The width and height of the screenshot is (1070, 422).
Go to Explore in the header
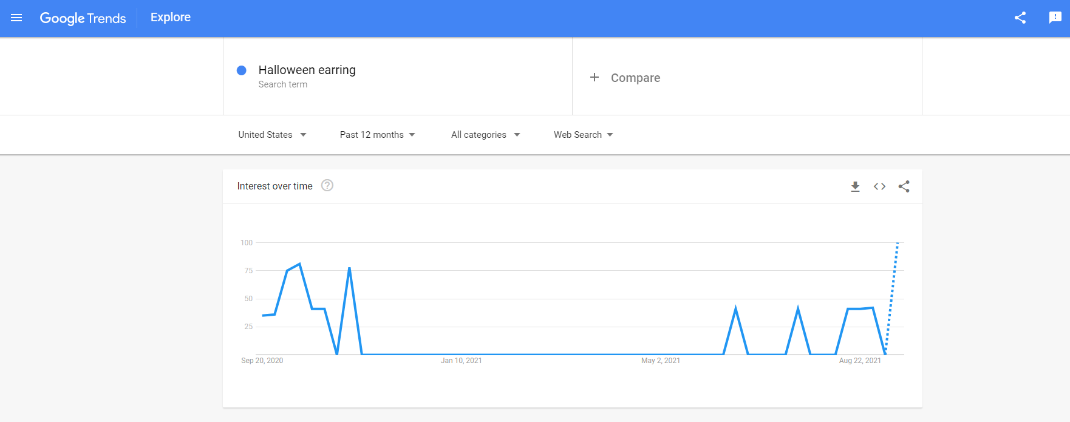(171, 18)
